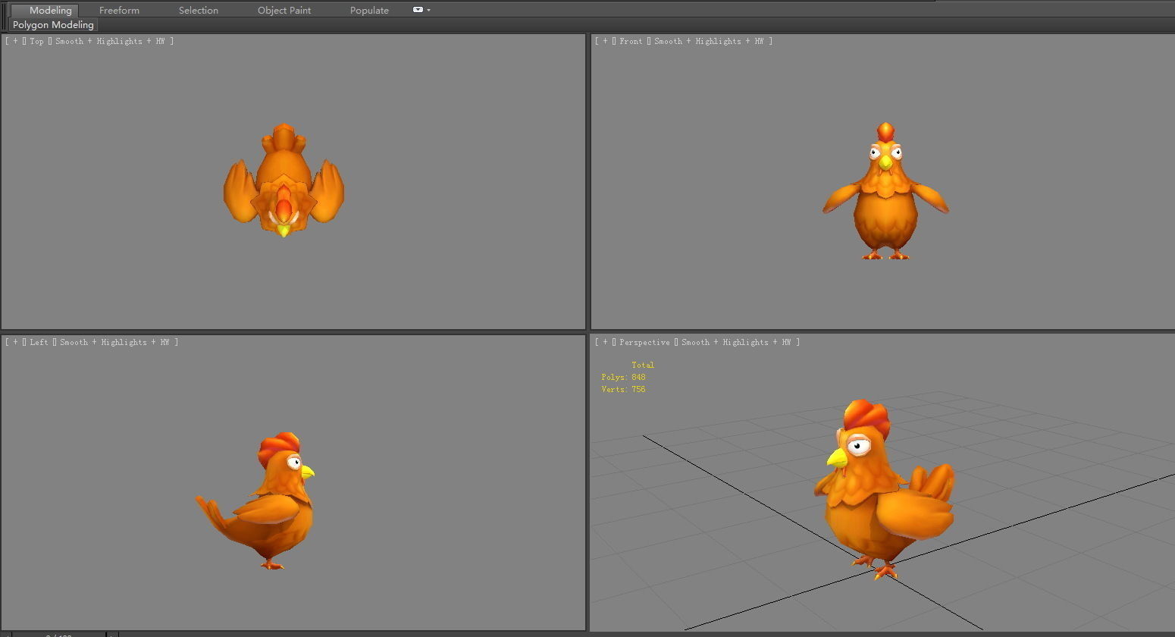The height and width of the screenshot is (637, 1175).
Task: Open the Front viewport shading menu 'Smooth + Highlights + HW'
Action: [x=709, y=41]
